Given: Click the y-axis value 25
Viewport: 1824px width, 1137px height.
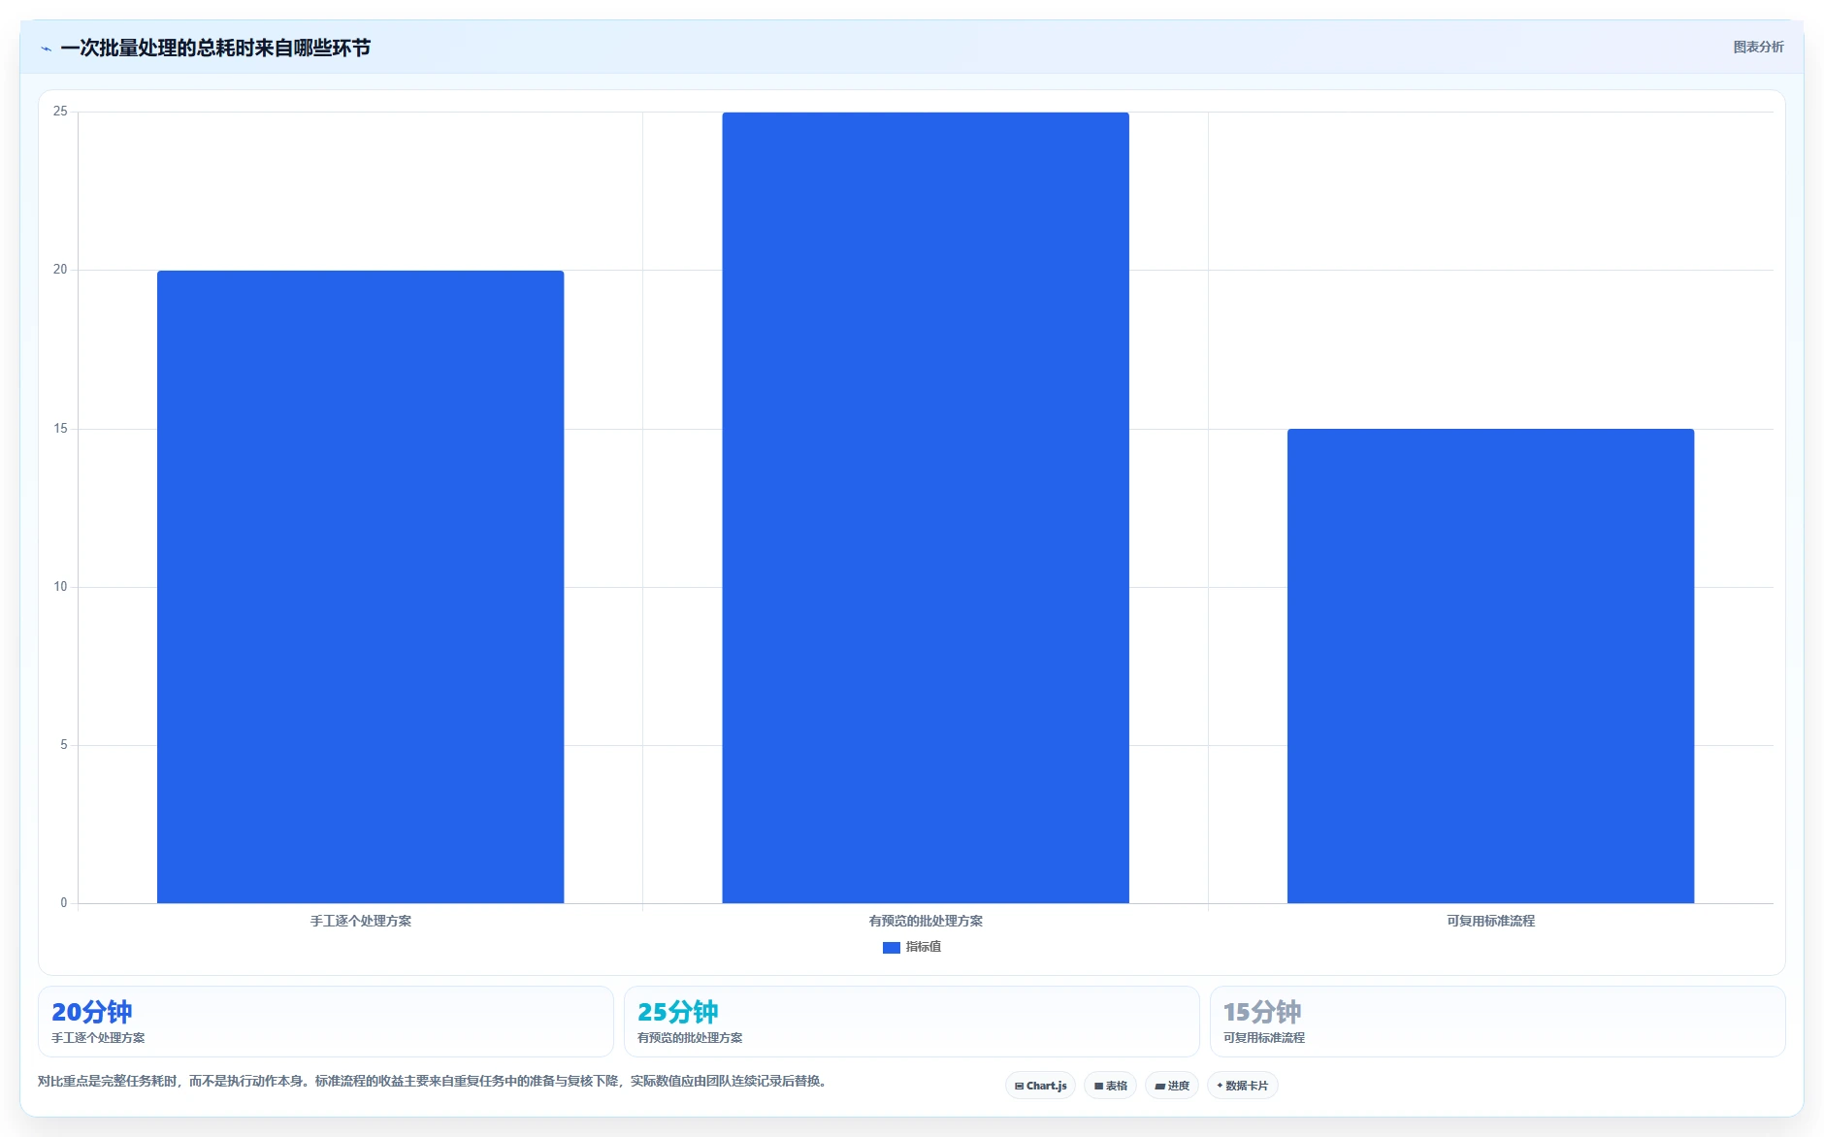Looking at the screenshot, I should tap(60, 112).
